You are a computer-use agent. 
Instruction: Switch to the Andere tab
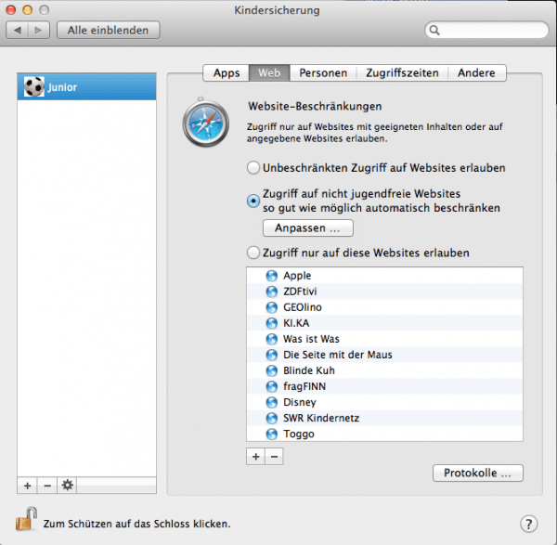(476, 72)
